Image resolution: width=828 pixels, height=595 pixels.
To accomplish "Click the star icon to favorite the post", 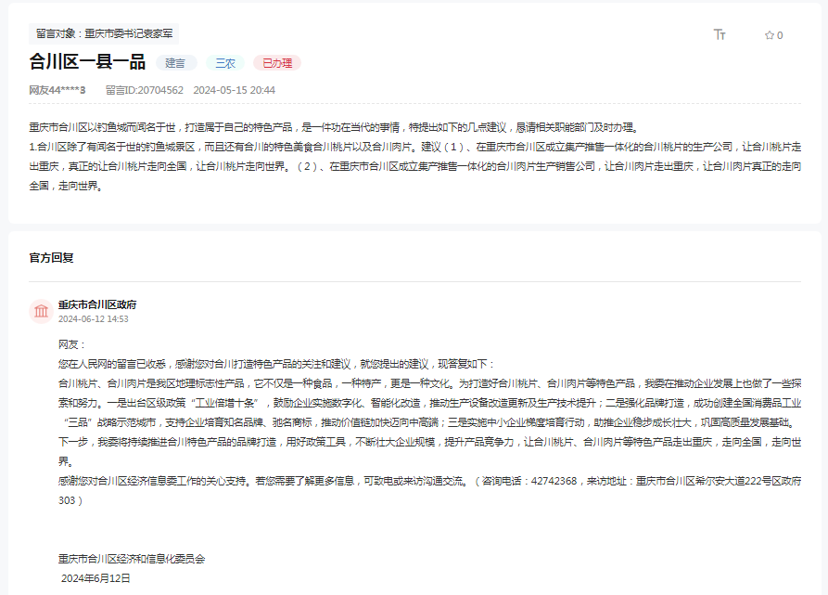I will tap(770, 33).
